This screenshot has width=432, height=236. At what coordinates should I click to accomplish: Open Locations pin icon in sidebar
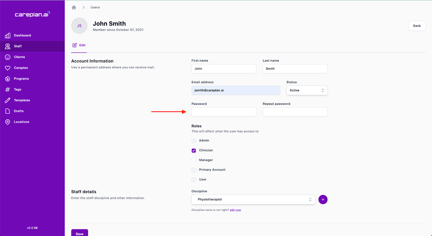click(8, 122)
